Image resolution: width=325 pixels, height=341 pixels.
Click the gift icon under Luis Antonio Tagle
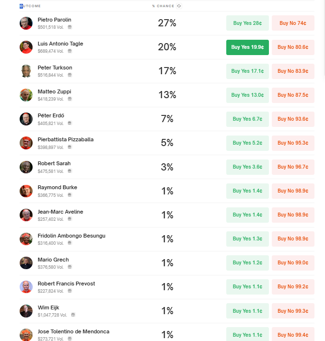70,51
